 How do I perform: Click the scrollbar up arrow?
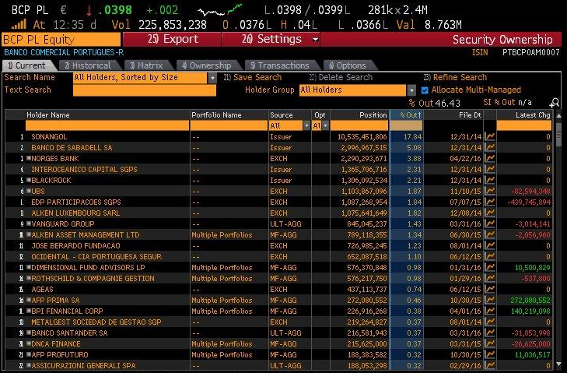559,116
